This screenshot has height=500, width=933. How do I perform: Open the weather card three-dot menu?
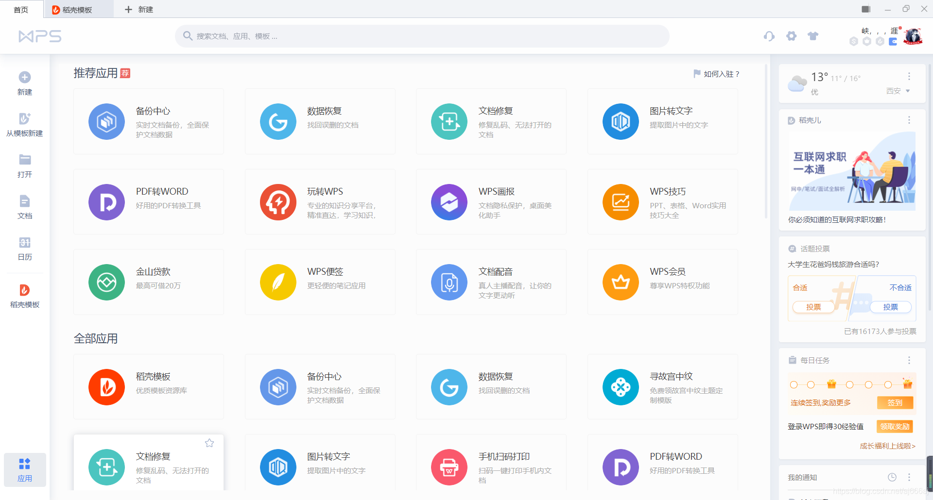[x=909, y=76]
